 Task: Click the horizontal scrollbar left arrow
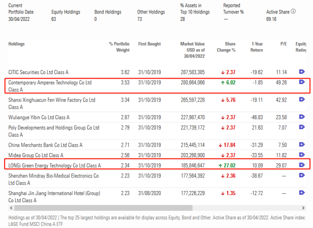click(x=10, y=208)
